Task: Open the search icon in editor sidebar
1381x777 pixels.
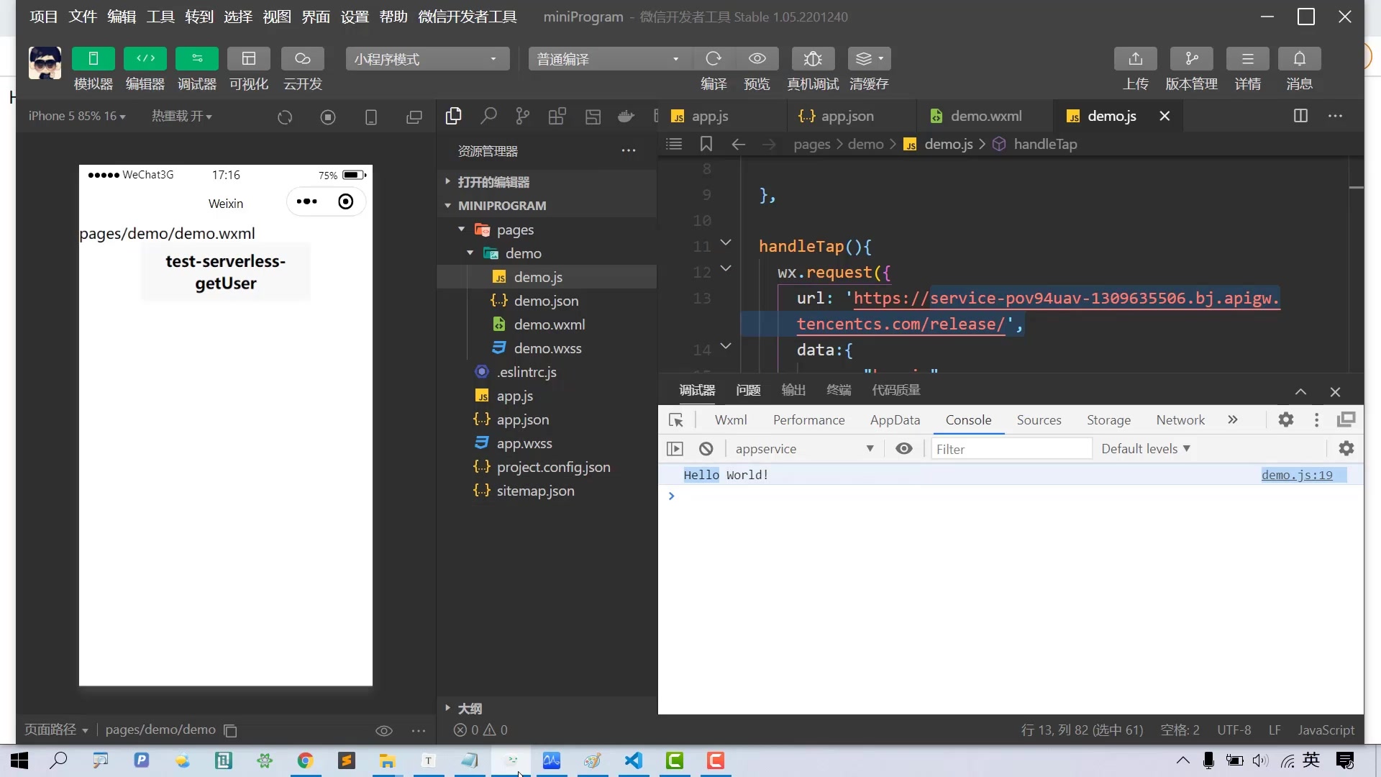Action: click(488, 116)
